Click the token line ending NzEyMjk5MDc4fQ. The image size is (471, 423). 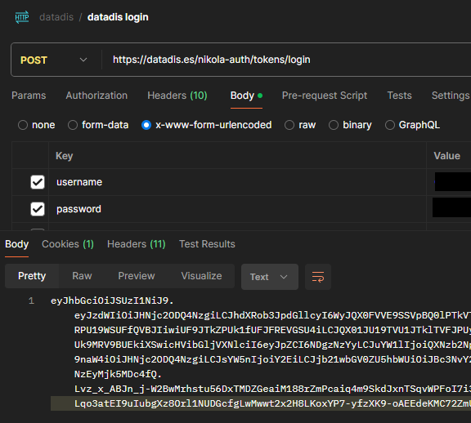pos(118,374)
